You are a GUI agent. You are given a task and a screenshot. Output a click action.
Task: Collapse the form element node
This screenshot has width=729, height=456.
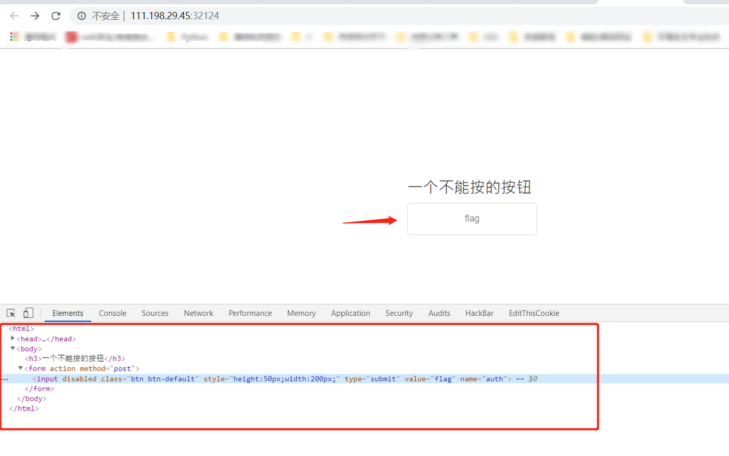20,368
